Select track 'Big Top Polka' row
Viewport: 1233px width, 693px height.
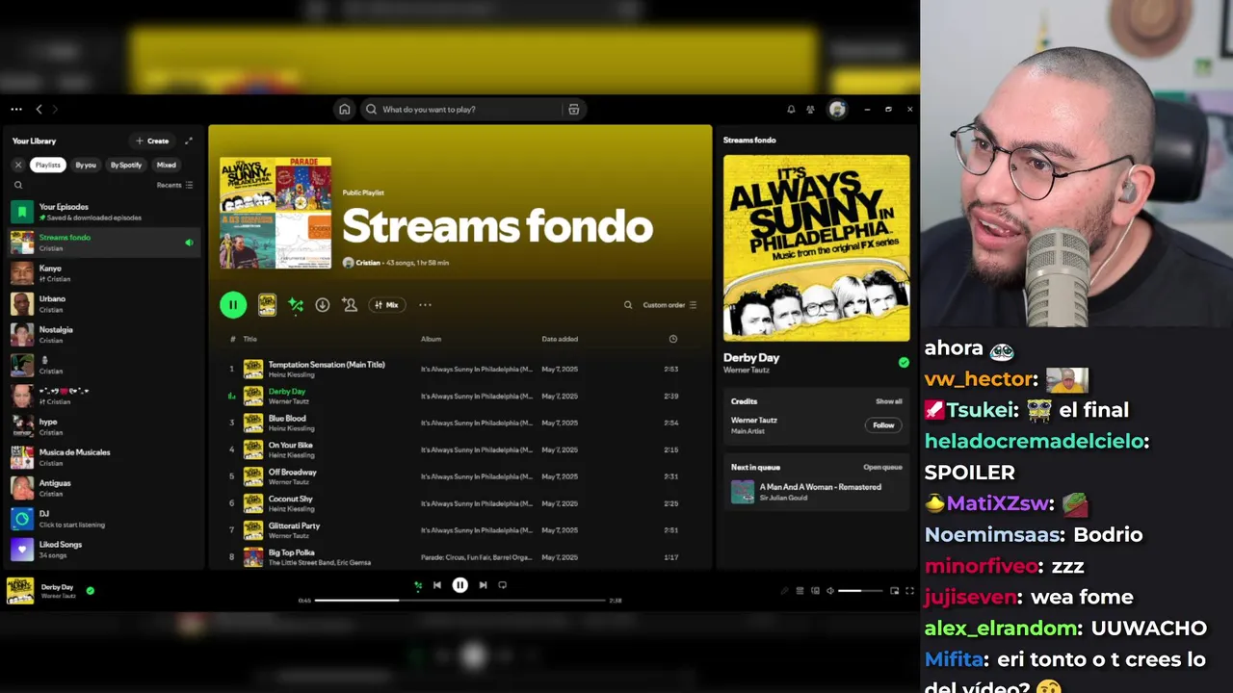tap(459, 556)
